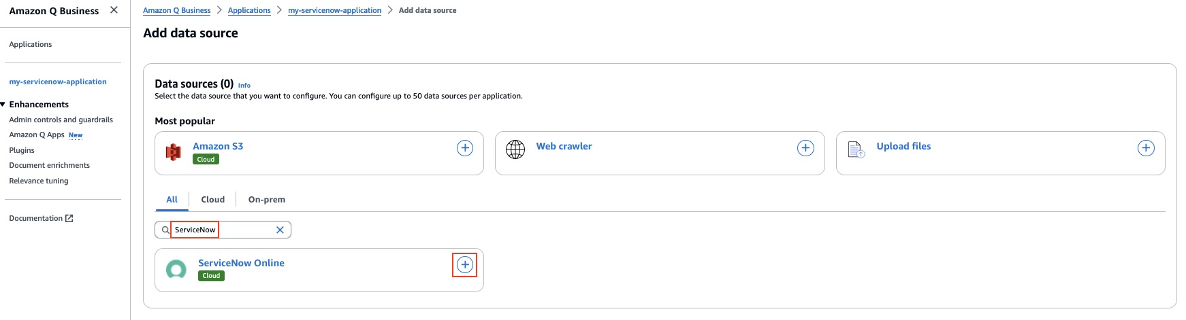1186x320 pixels.
Task: Open the Info link beside Data sources
Action: click(x=244, y=86)
